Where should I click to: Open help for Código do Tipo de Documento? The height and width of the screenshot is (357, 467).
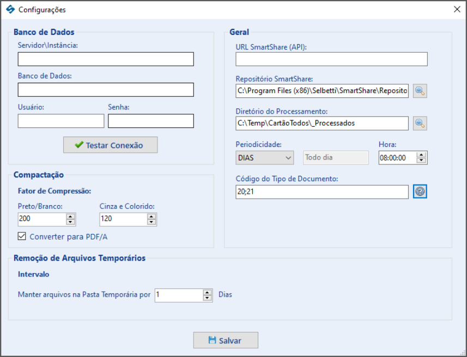tap(420, 192)
